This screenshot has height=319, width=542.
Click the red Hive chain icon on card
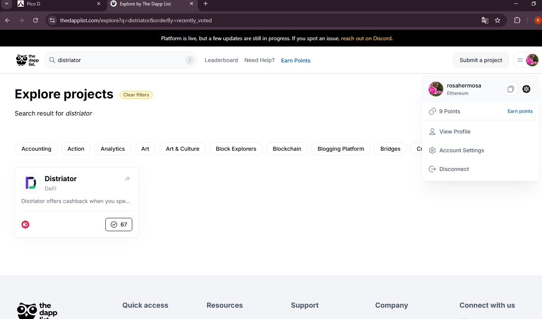point(25,225)
